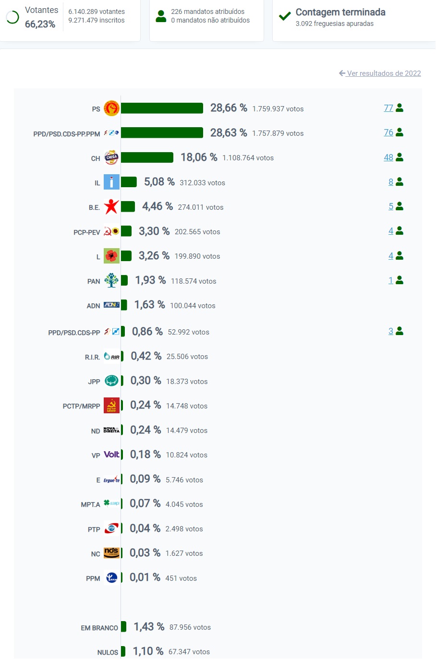Click the PCP-PEV party logo
The image size is (436, 660).
(111, 231)
